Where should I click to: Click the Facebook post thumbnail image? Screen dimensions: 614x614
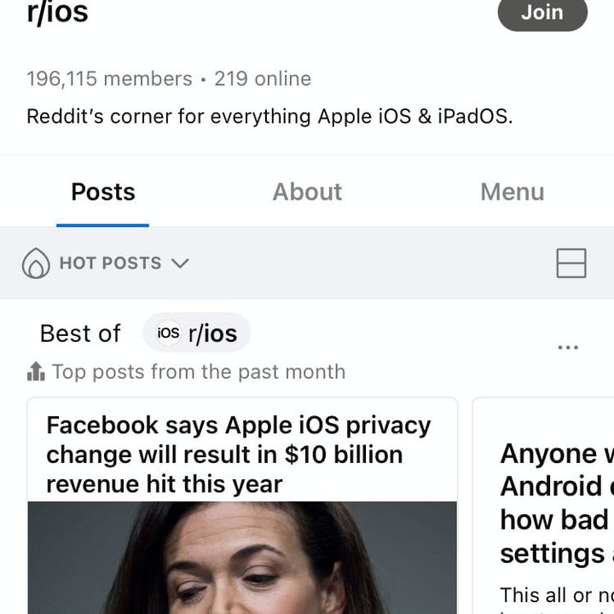[242, 558]
